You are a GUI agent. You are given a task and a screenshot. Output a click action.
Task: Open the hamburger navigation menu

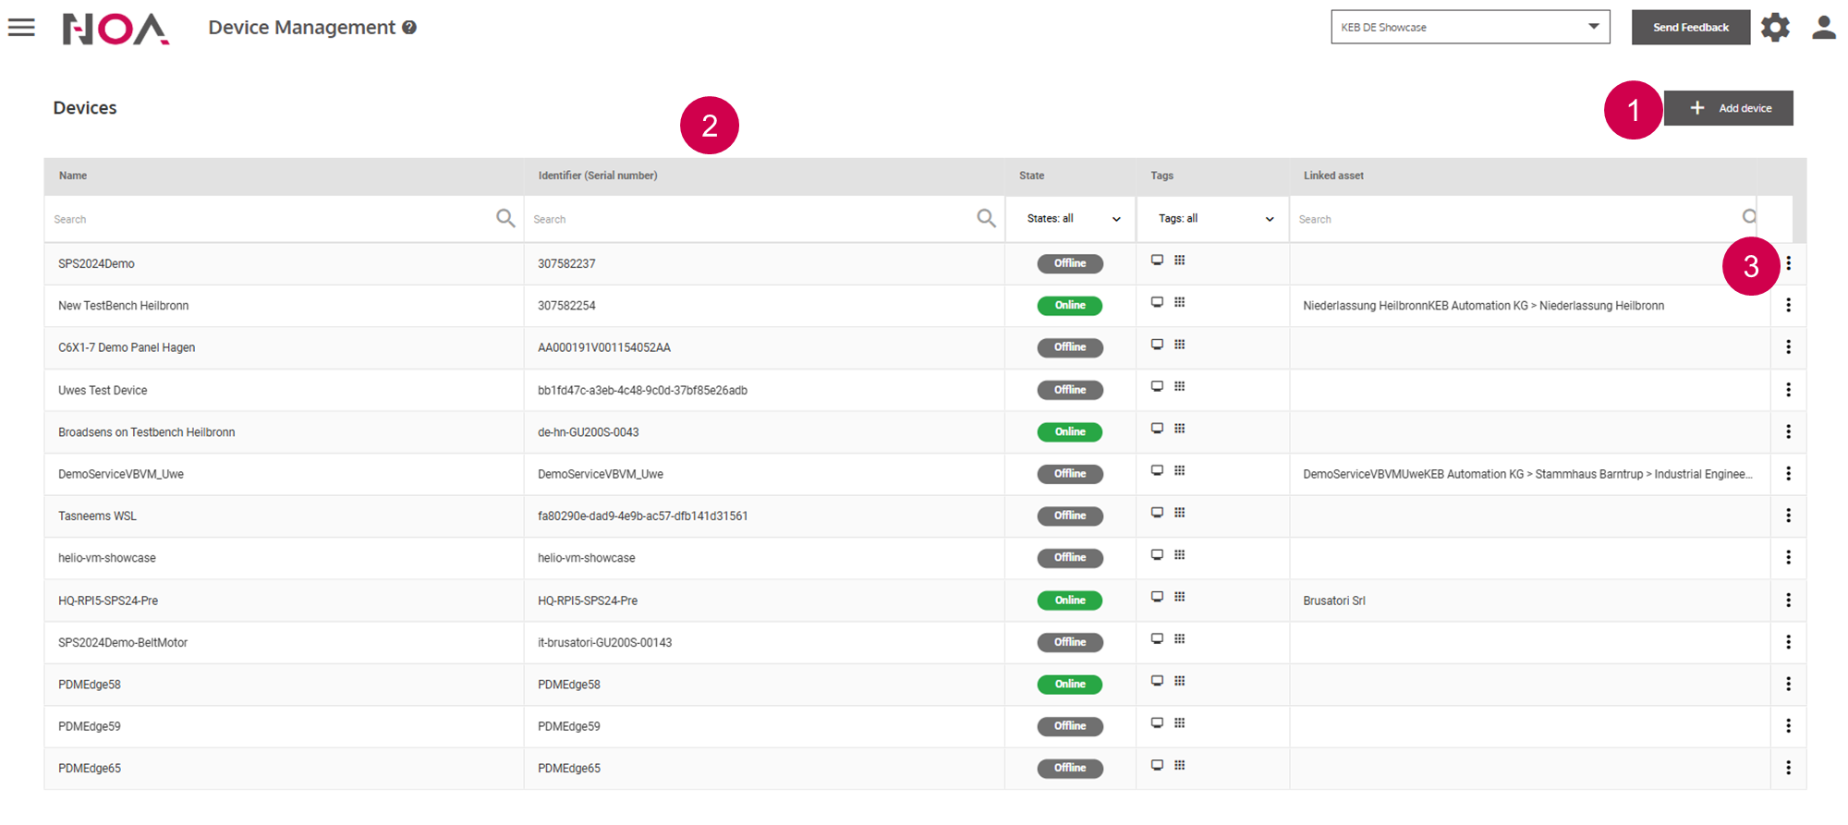[x=21, y=28]
